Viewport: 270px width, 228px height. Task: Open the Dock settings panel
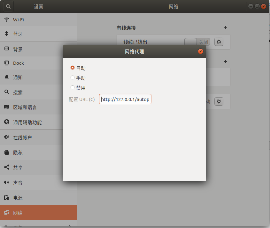38,63
